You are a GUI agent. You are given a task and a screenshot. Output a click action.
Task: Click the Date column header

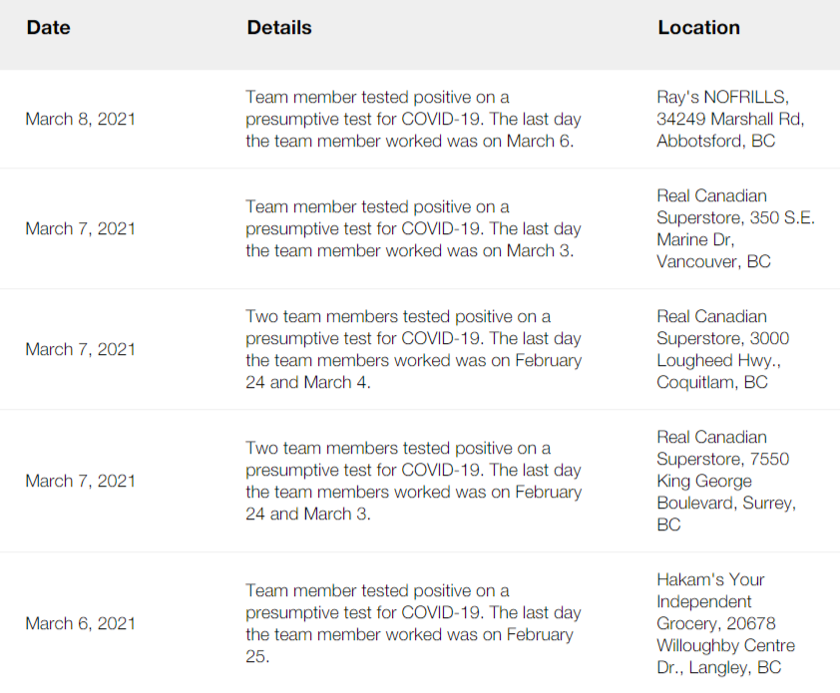tap(48, 27)
